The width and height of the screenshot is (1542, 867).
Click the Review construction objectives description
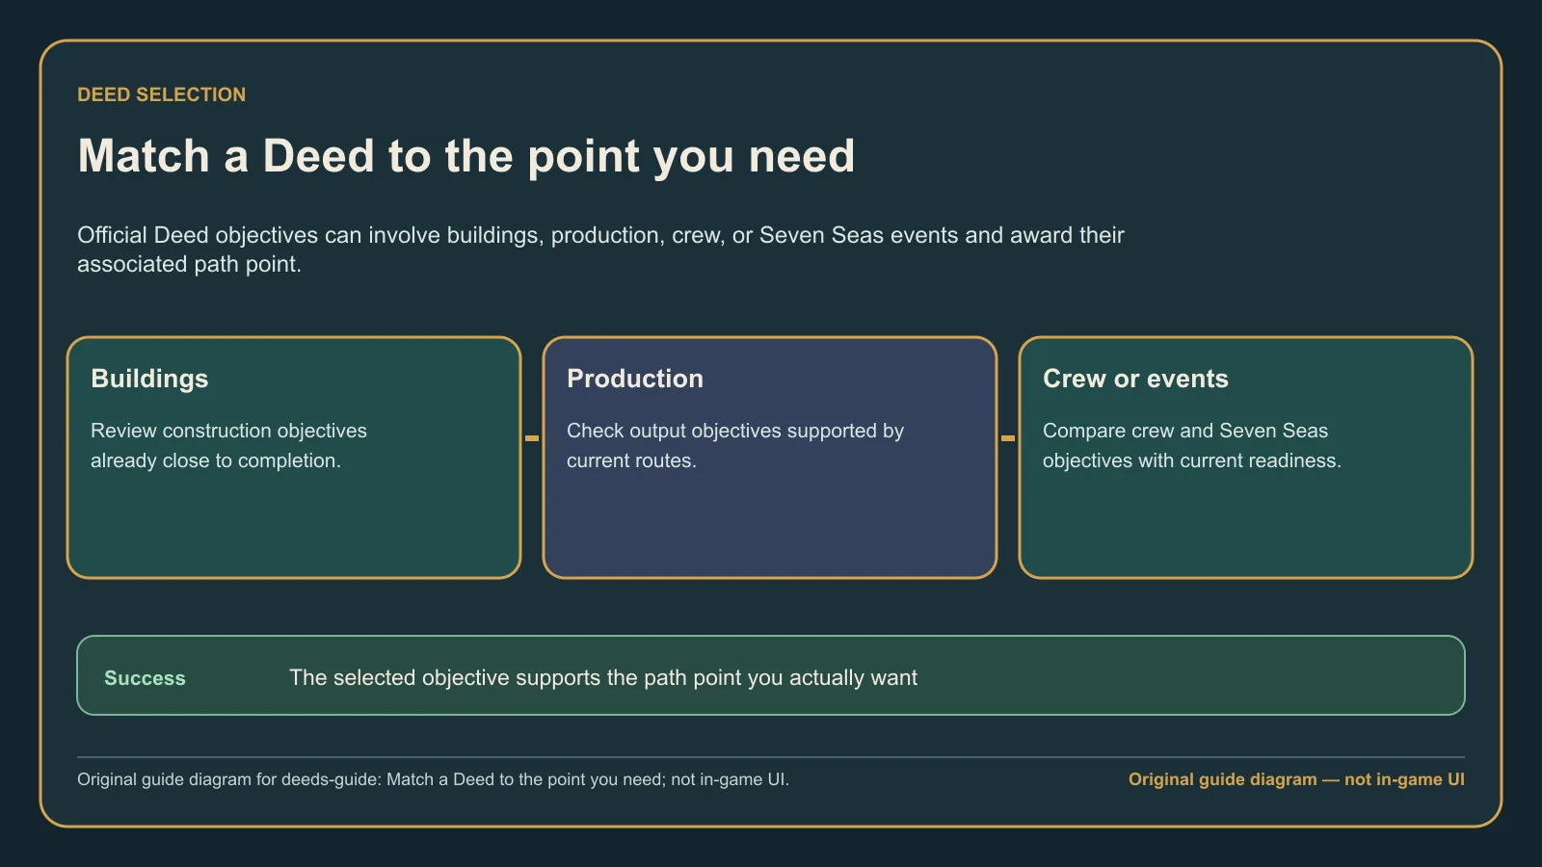[228, 445]
